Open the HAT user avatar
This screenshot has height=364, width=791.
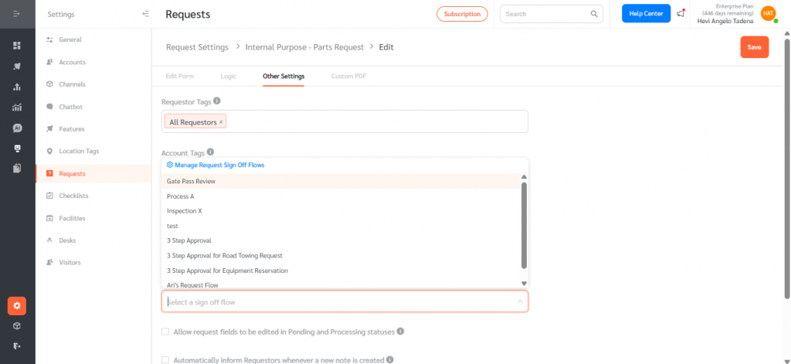click(768, 13)
